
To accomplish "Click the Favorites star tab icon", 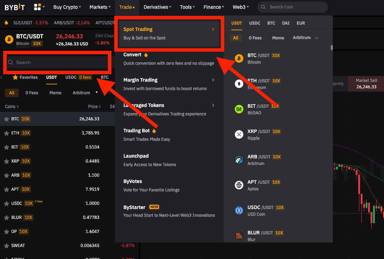I will [x=15, y=77].
